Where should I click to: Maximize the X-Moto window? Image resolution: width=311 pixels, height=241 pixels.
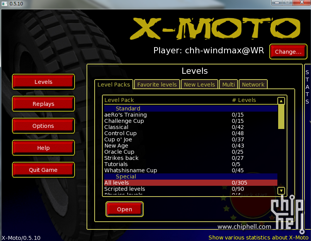tap(287, 3)
